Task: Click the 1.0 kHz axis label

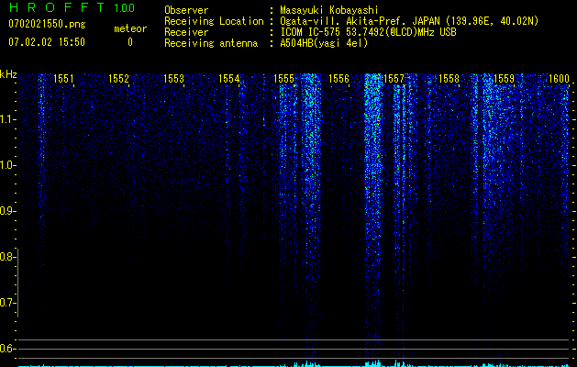Action: click(6, 165)
